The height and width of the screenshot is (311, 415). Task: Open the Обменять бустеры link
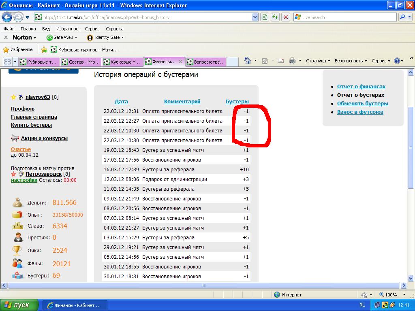(362, 103)
